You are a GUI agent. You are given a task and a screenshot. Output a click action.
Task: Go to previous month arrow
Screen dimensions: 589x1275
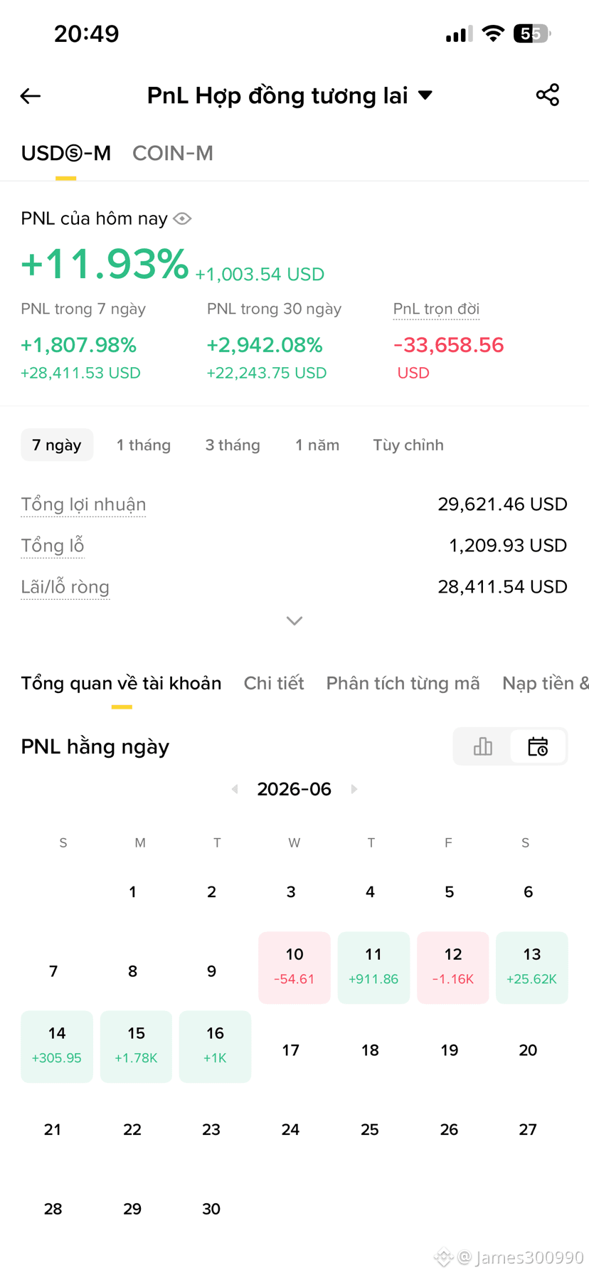235,789
